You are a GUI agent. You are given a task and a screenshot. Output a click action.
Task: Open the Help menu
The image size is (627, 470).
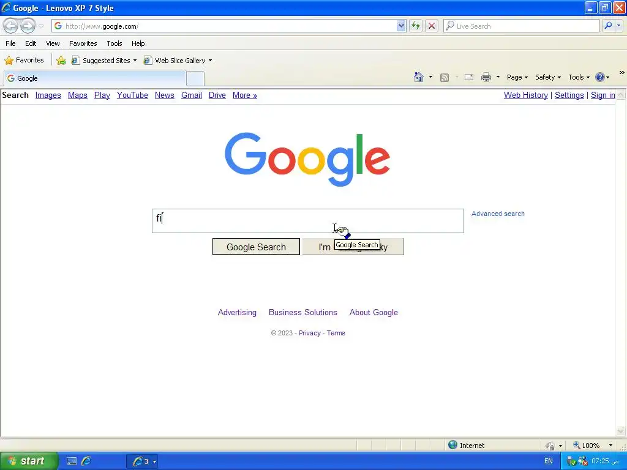coord(138,43)
